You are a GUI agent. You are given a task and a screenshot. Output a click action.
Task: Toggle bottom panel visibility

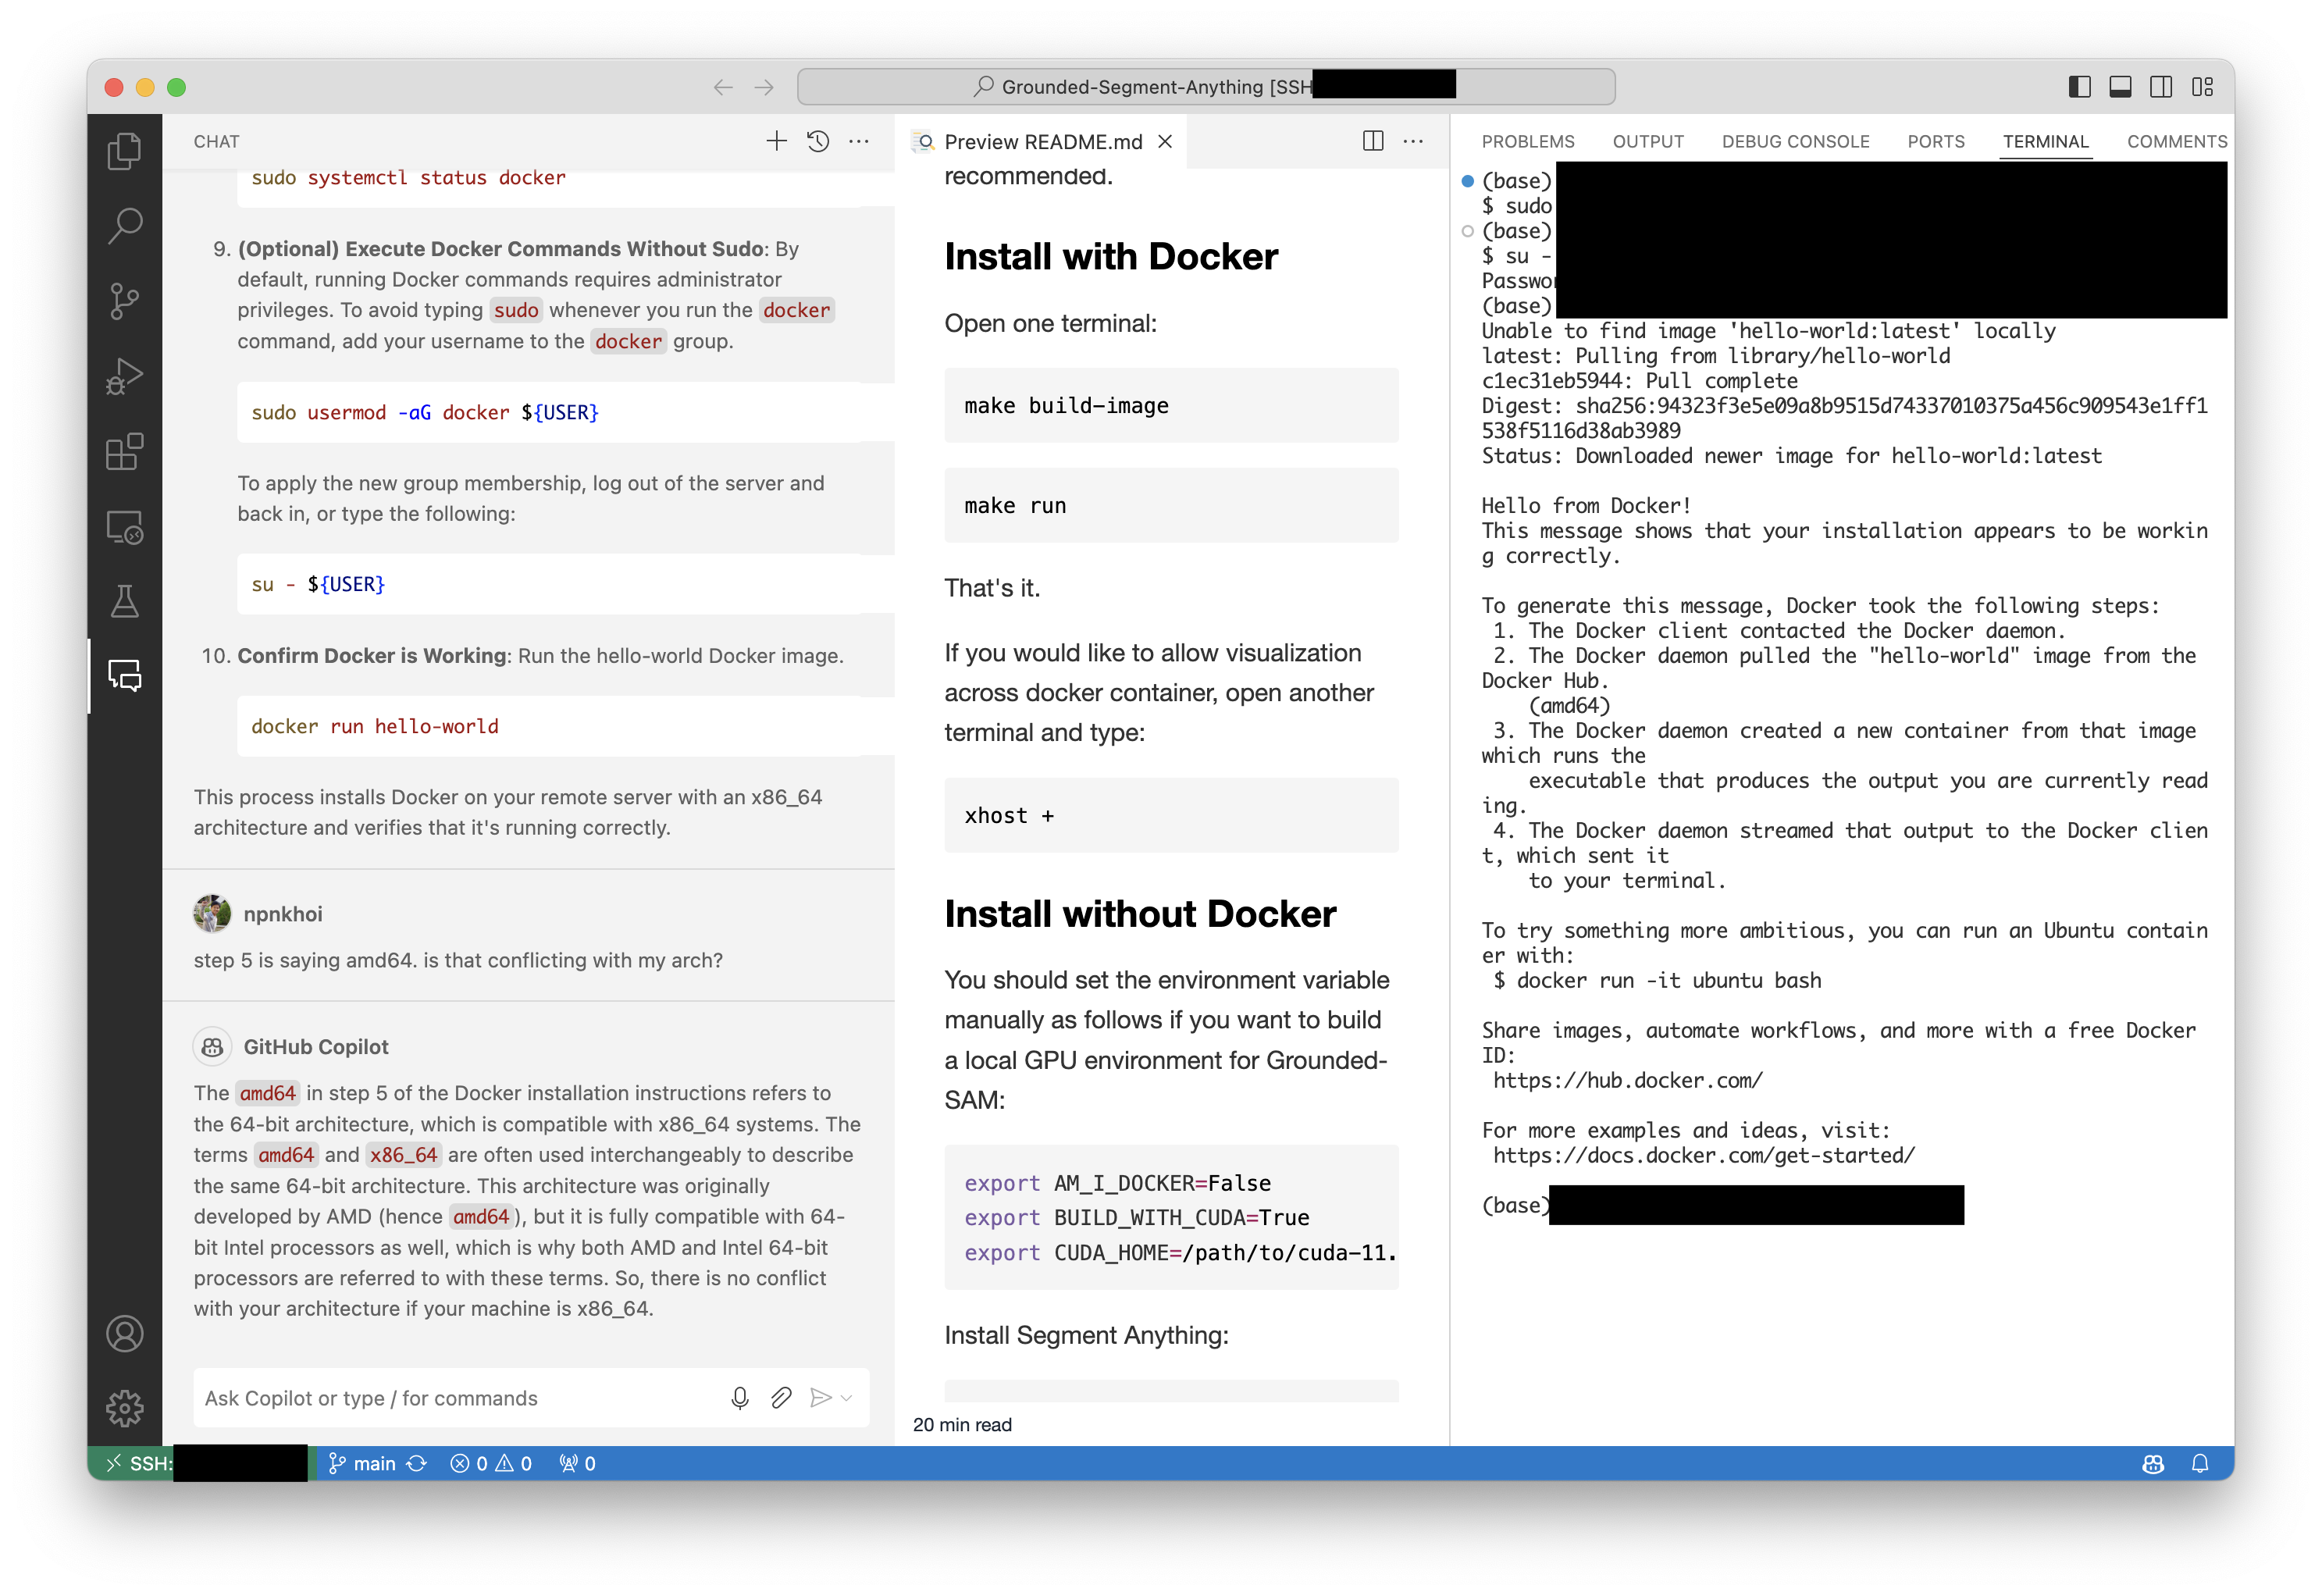point(2120,87)
